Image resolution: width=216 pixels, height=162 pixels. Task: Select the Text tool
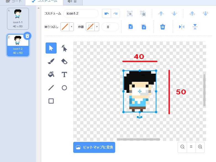click(64, 74)
